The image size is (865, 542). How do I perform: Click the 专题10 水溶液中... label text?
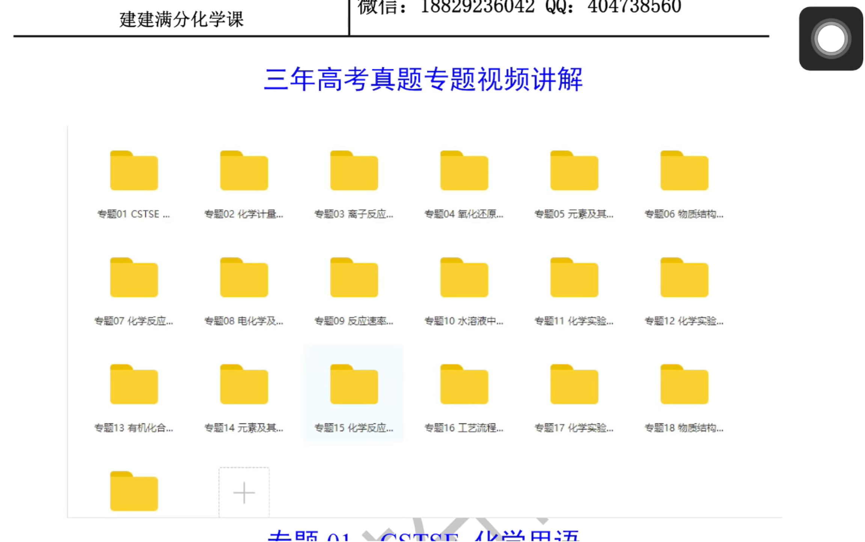[x=464, y=321]
